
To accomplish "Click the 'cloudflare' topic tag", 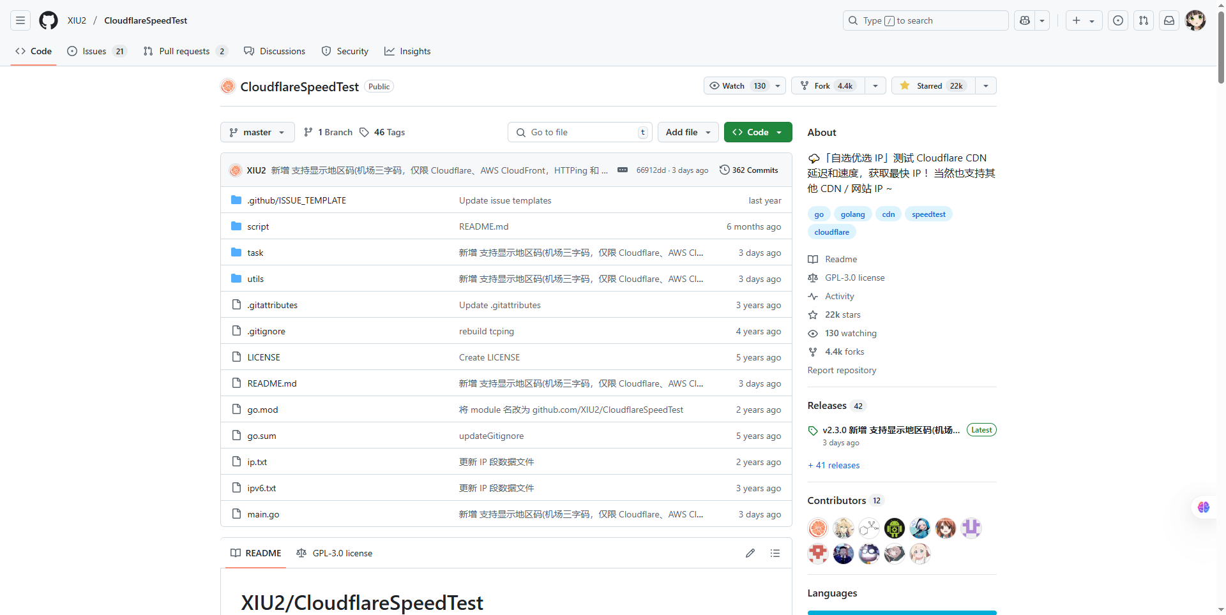I will coord(831,232).
